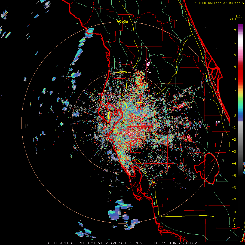Click the -7 value on color scale
This screenshot has height=245, width=245.
pyautogui.click(x=234, y=200)
